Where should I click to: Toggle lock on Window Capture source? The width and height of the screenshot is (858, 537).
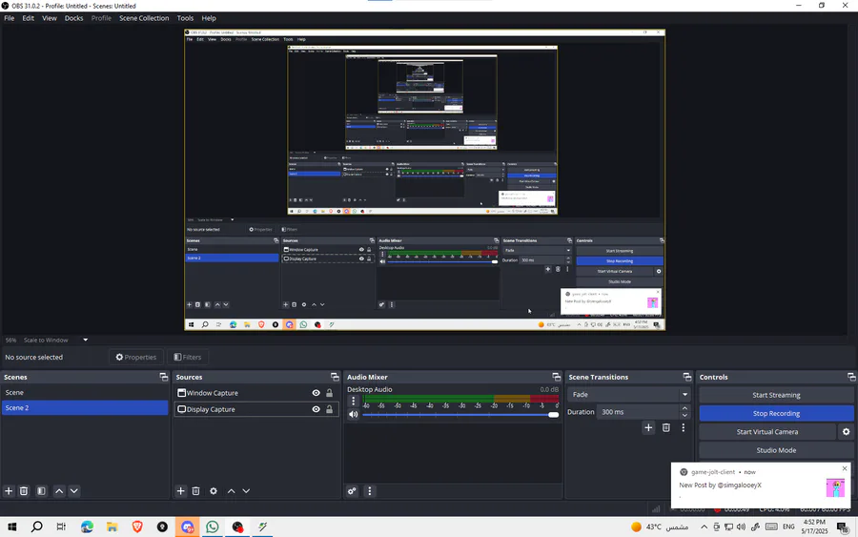[330, 393]
